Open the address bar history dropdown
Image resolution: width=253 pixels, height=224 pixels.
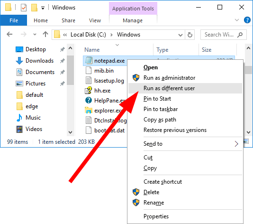181,35
